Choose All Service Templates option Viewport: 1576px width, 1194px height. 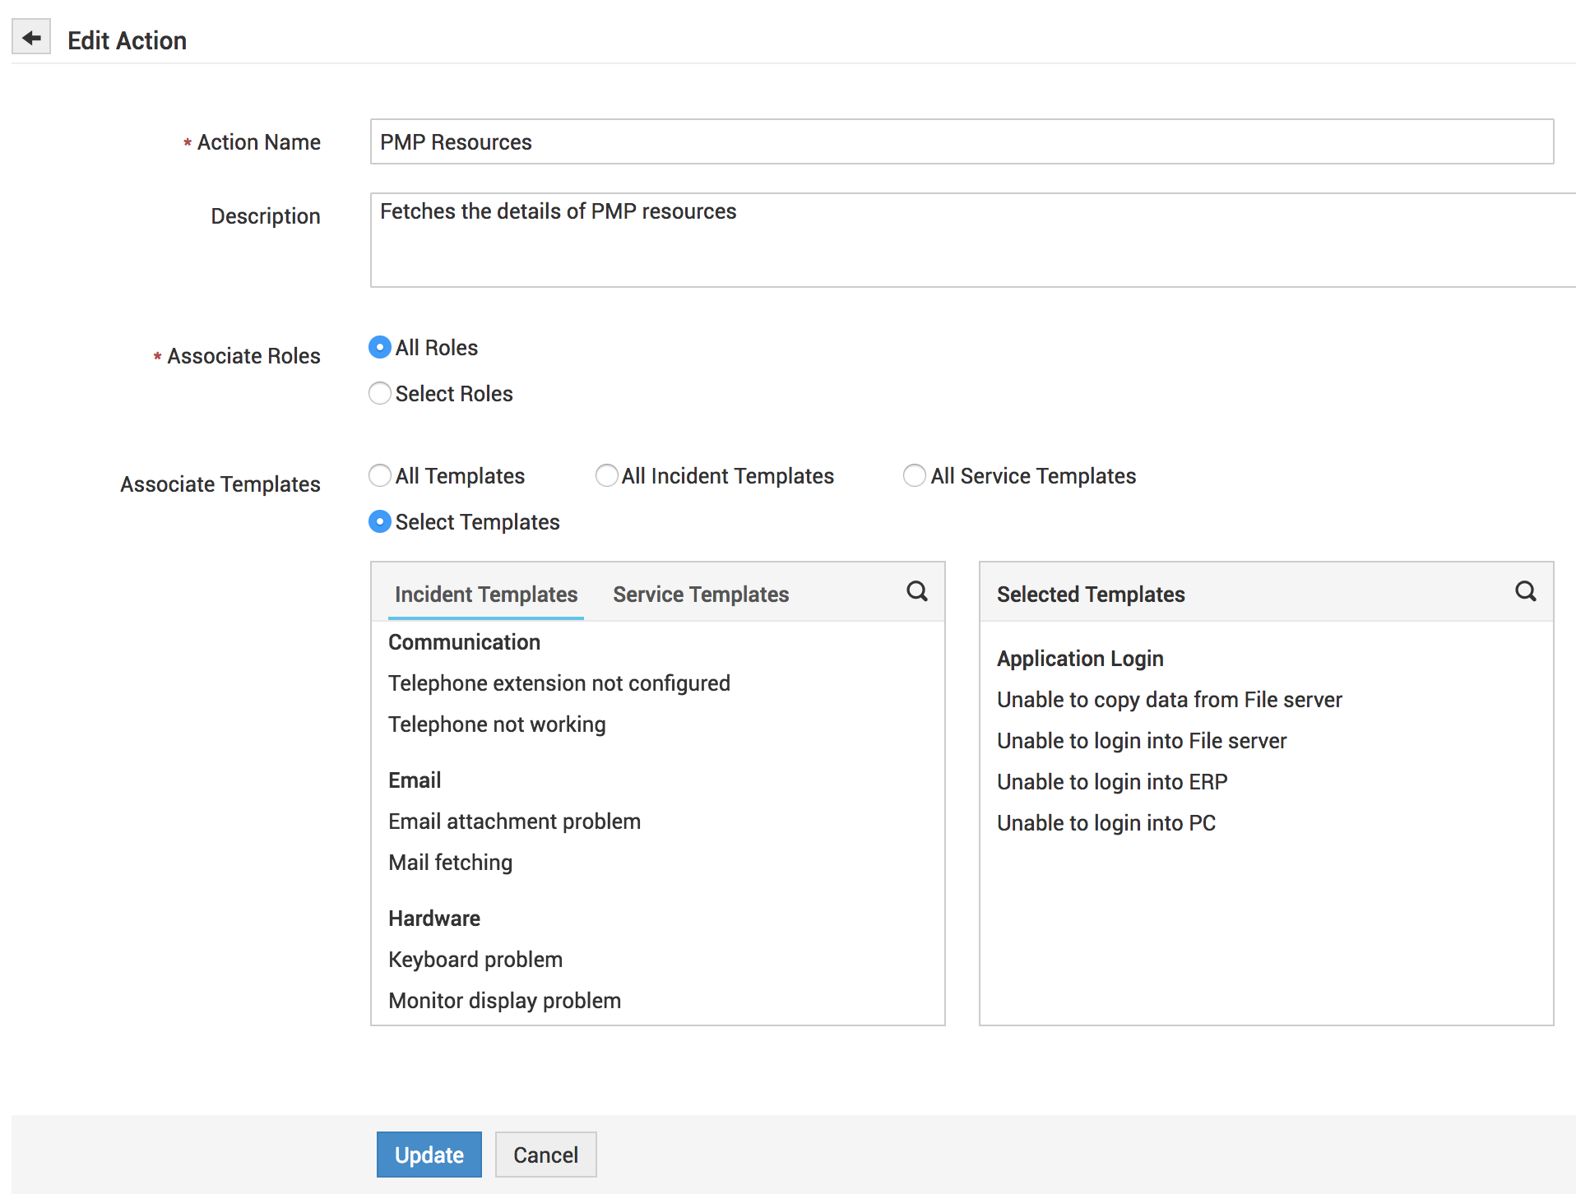(915, 476)
